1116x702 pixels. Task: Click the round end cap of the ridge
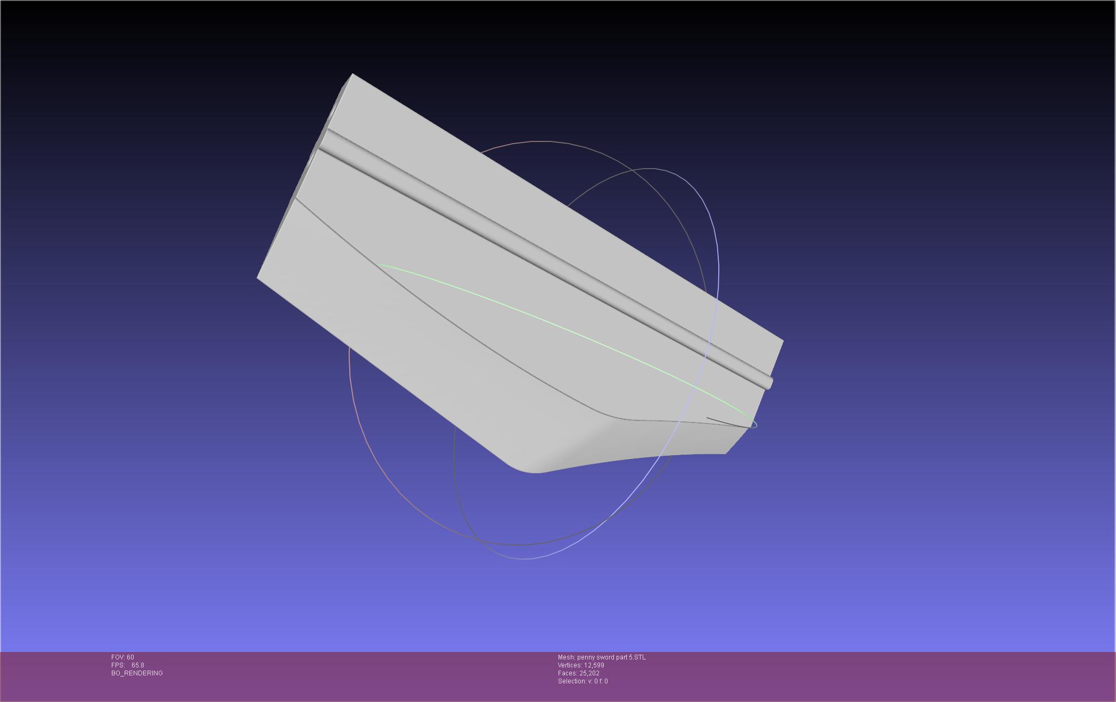pyautogui.click(x=769, y=382)
